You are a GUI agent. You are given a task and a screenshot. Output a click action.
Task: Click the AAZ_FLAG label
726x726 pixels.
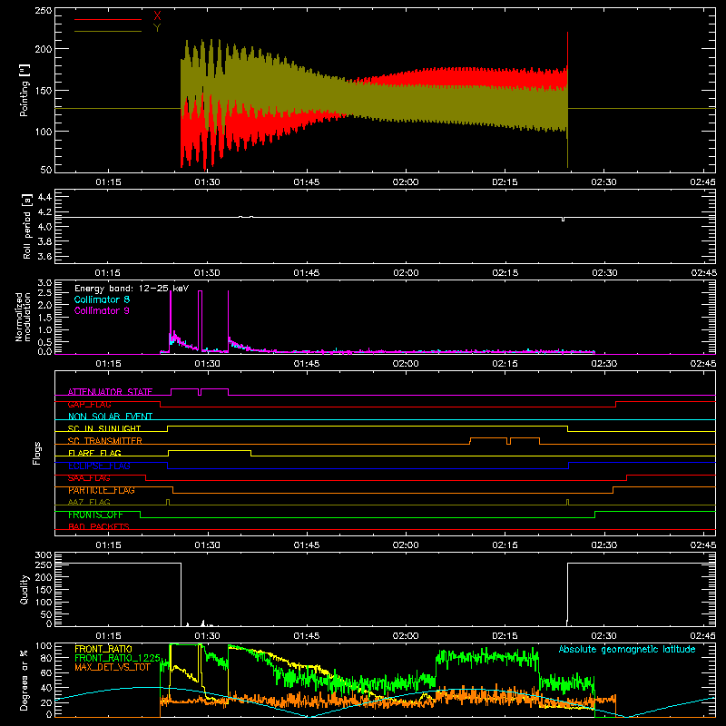pyautogui.click(x=89, y=502)
